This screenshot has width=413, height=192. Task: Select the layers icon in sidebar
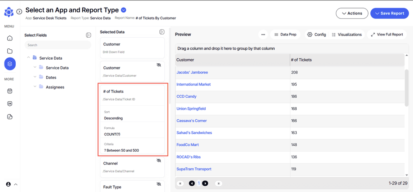coord(10,64)
